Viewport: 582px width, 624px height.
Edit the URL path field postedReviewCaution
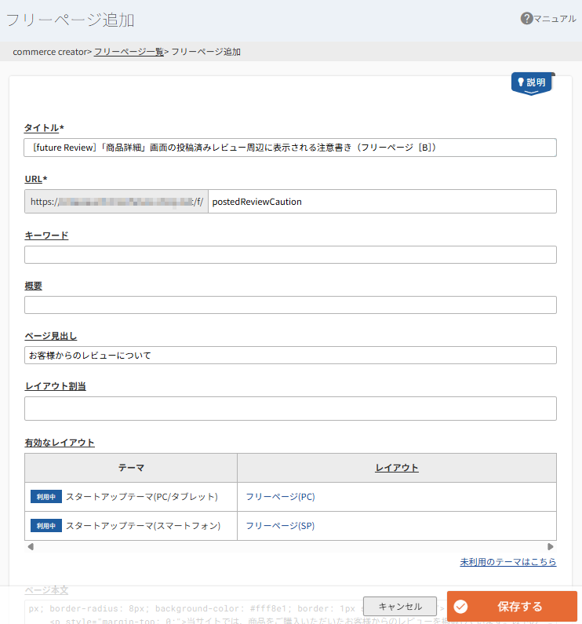381,202
